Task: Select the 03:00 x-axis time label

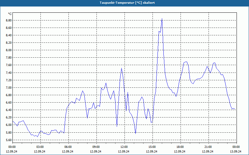Action: [40, 147]
